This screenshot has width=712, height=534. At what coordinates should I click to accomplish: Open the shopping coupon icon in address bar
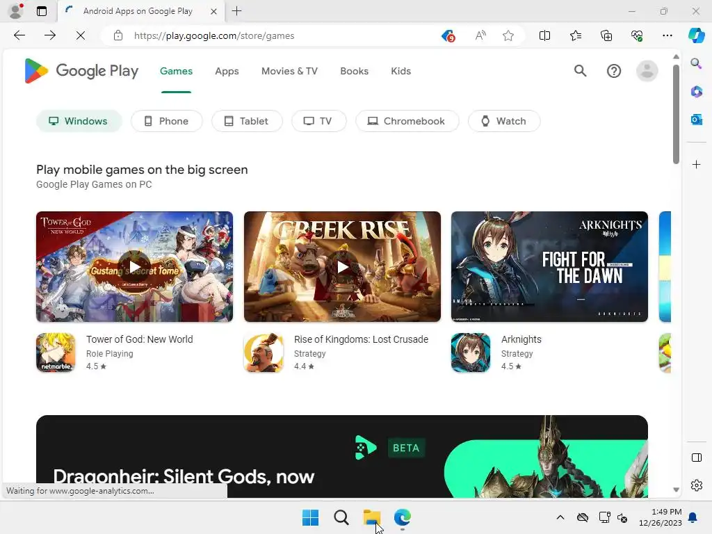point(448,35)
